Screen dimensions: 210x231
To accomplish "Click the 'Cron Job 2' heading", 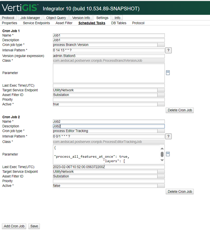I will [x=11, y=117].
